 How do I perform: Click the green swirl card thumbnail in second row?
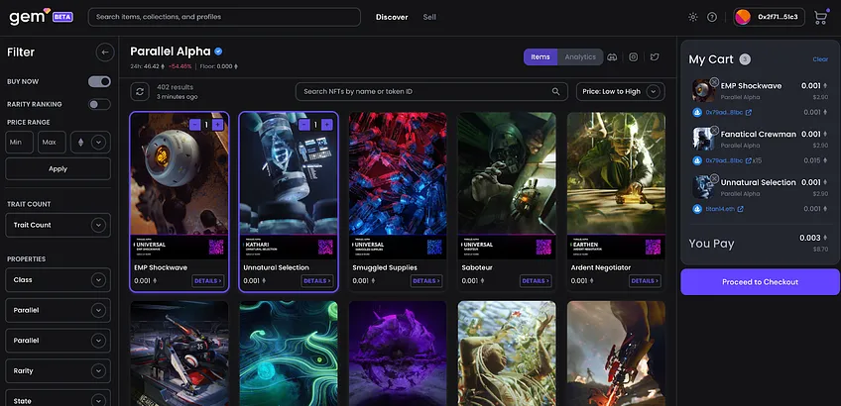click(x=289, y=354)
